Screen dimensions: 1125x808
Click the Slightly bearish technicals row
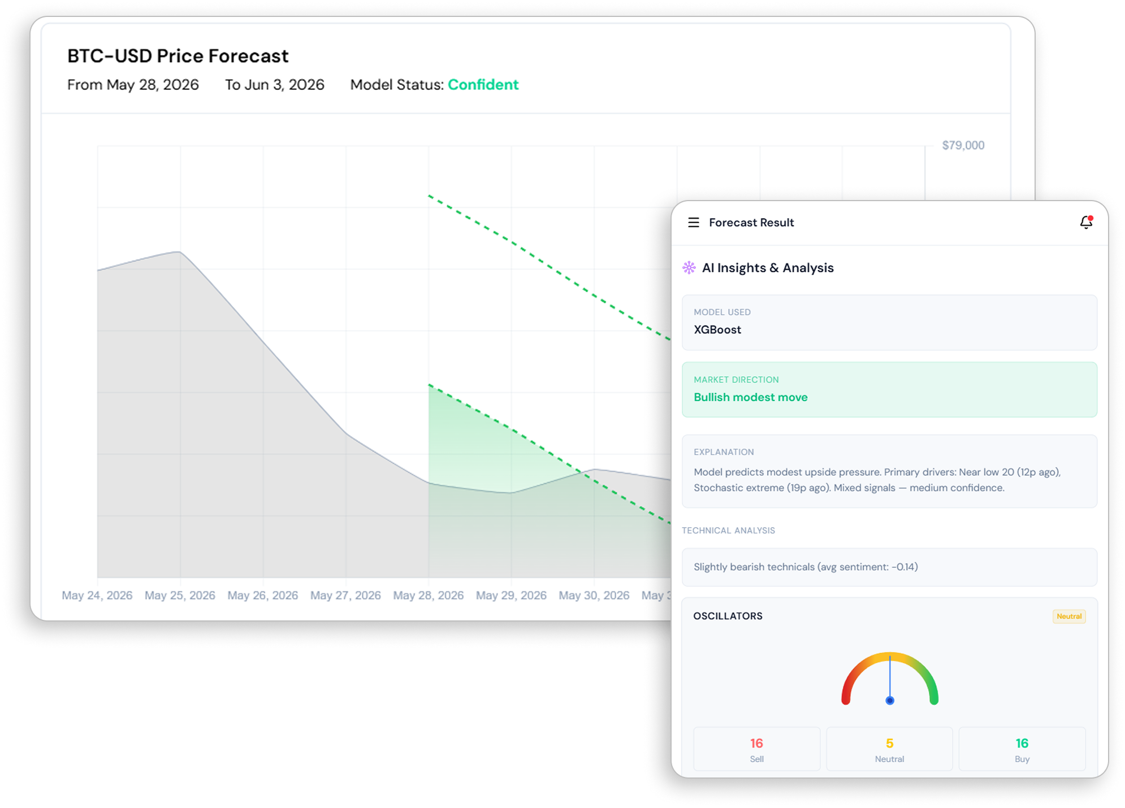(x=889, y=567)
